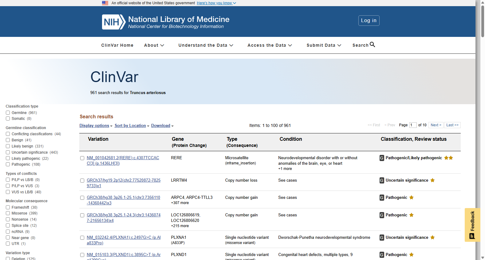The image size is (485, 260).
Task: Check the Likely pathogenic filter
Action: [x=8, y=159]
